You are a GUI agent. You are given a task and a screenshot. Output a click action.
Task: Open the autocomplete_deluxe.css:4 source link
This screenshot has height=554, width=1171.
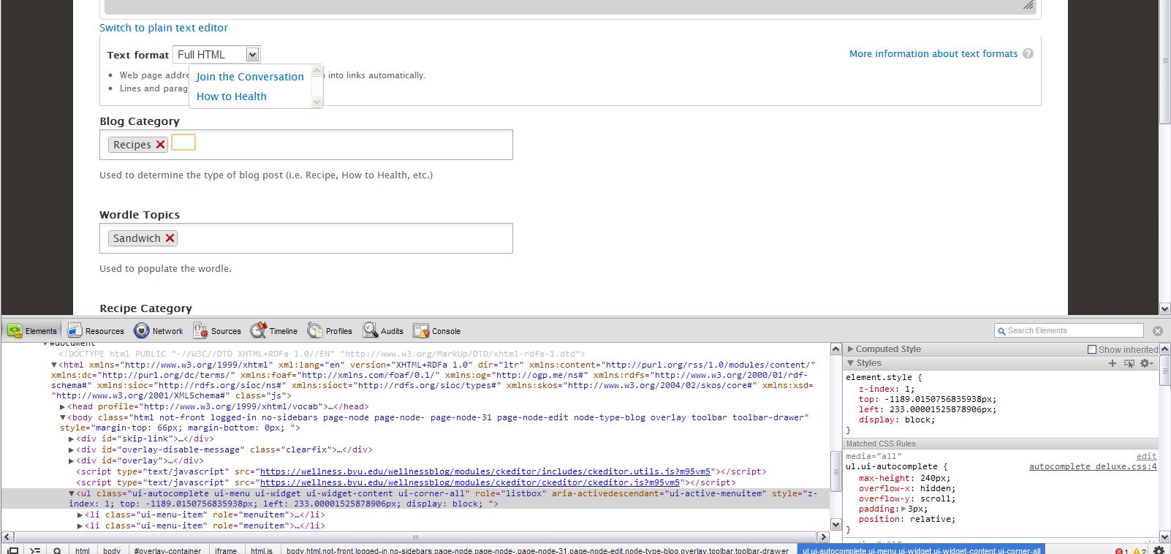click(x=1092, y=466)
